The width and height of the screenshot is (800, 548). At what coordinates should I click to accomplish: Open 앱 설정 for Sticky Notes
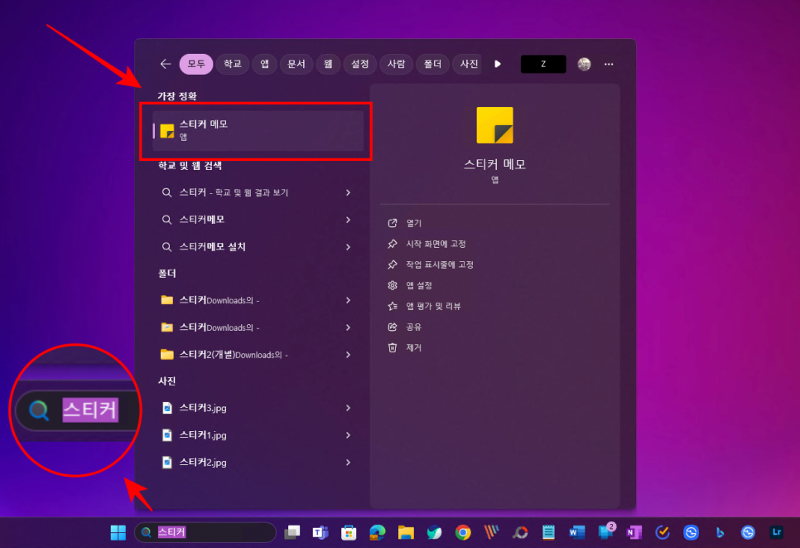[410, 285]
